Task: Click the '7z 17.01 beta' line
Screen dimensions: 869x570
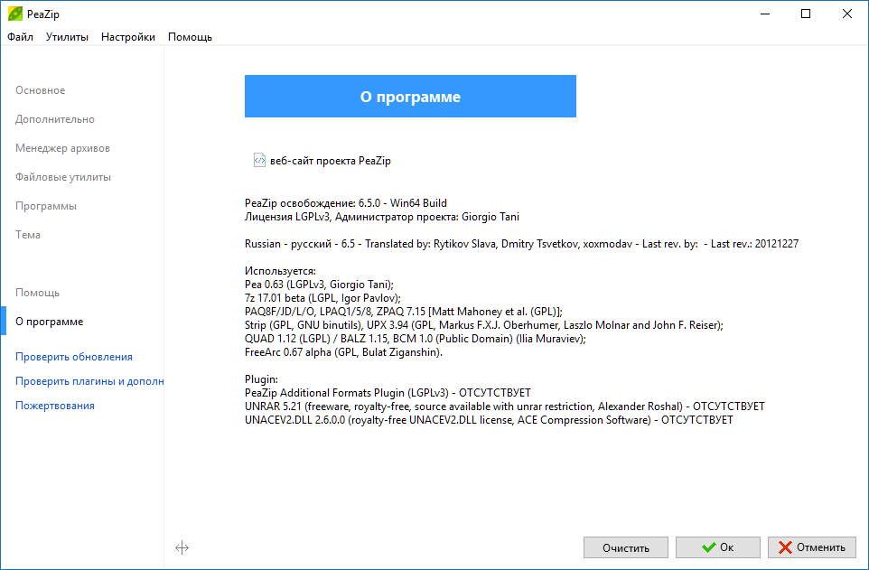Action: pos(322,298)
